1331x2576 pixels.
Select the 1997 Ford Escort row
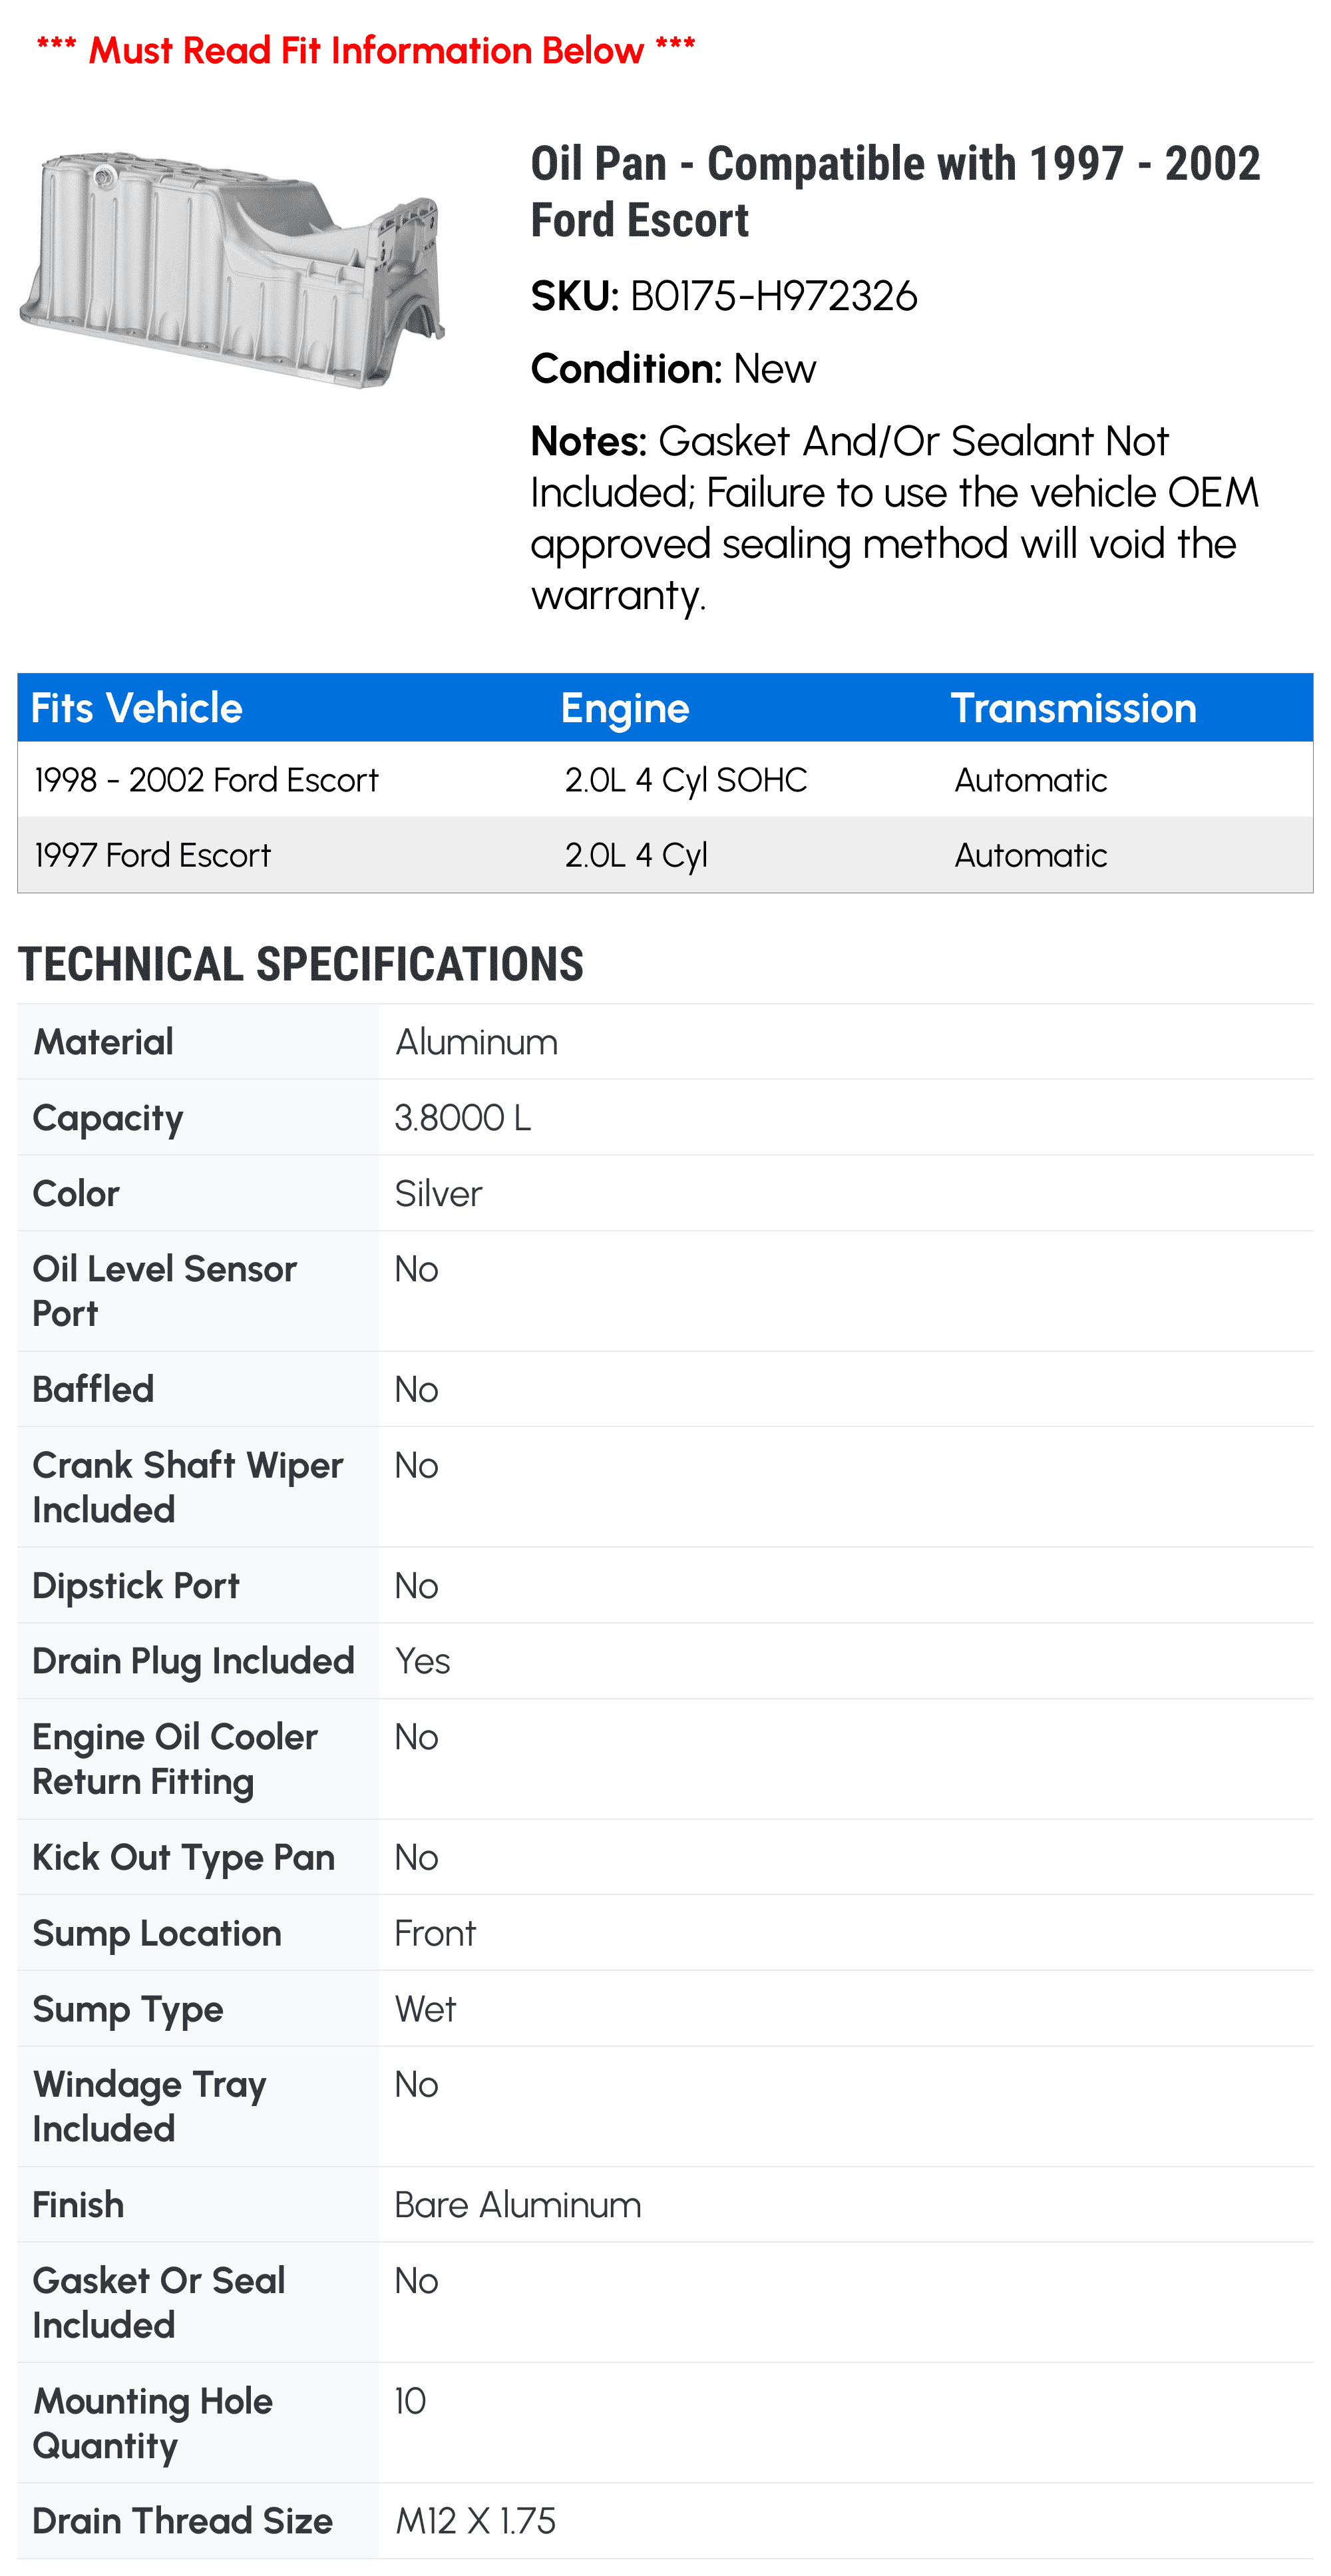[x=665, y=855]
